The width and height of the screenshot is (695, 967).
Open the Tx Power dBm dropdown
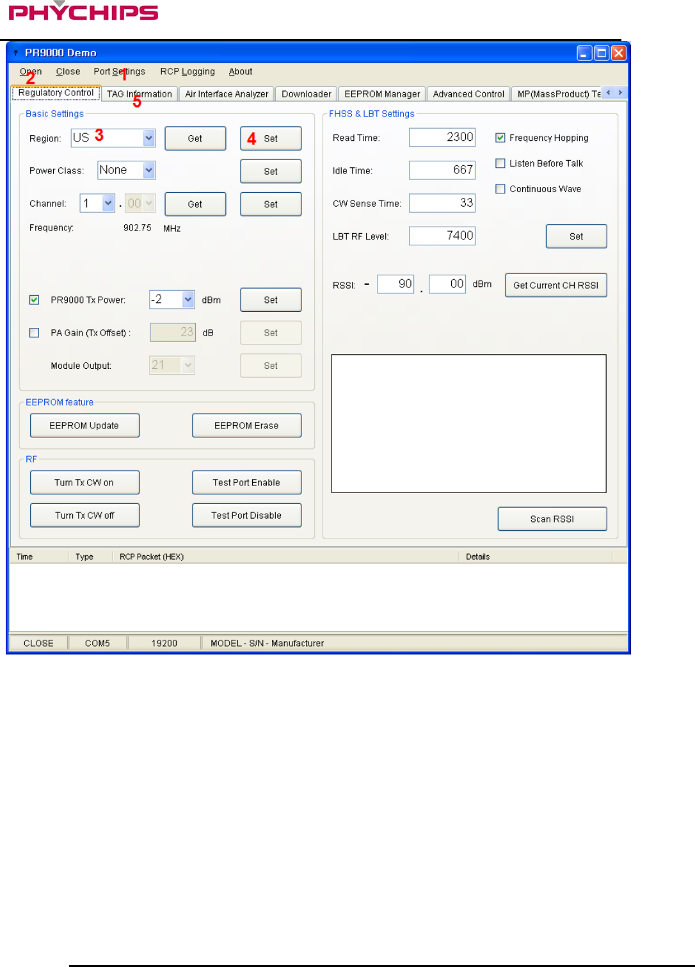point(188,299)
